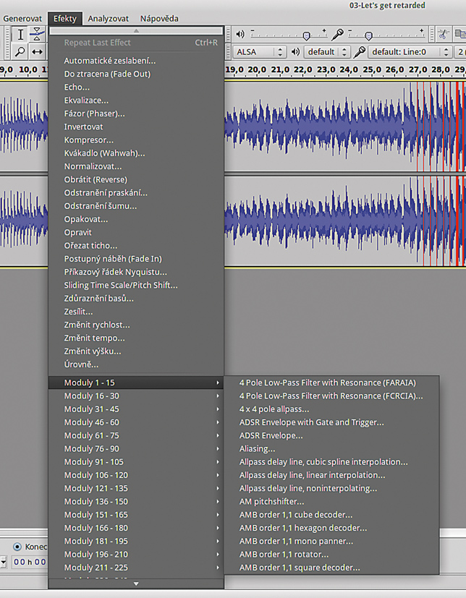This screenshot has width=466, height=598.
Task: Open the default output device dropdown
Action: tap(327, 51)
